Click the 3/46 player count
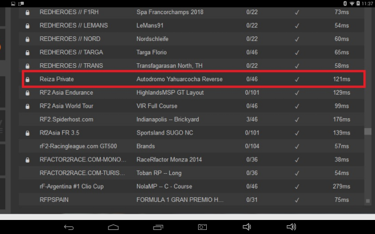This screenshot has width=375, height=234. [x=252, y=119]
